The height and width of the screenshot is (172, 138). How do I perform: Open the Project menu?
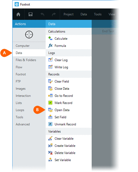coord(69,14)
